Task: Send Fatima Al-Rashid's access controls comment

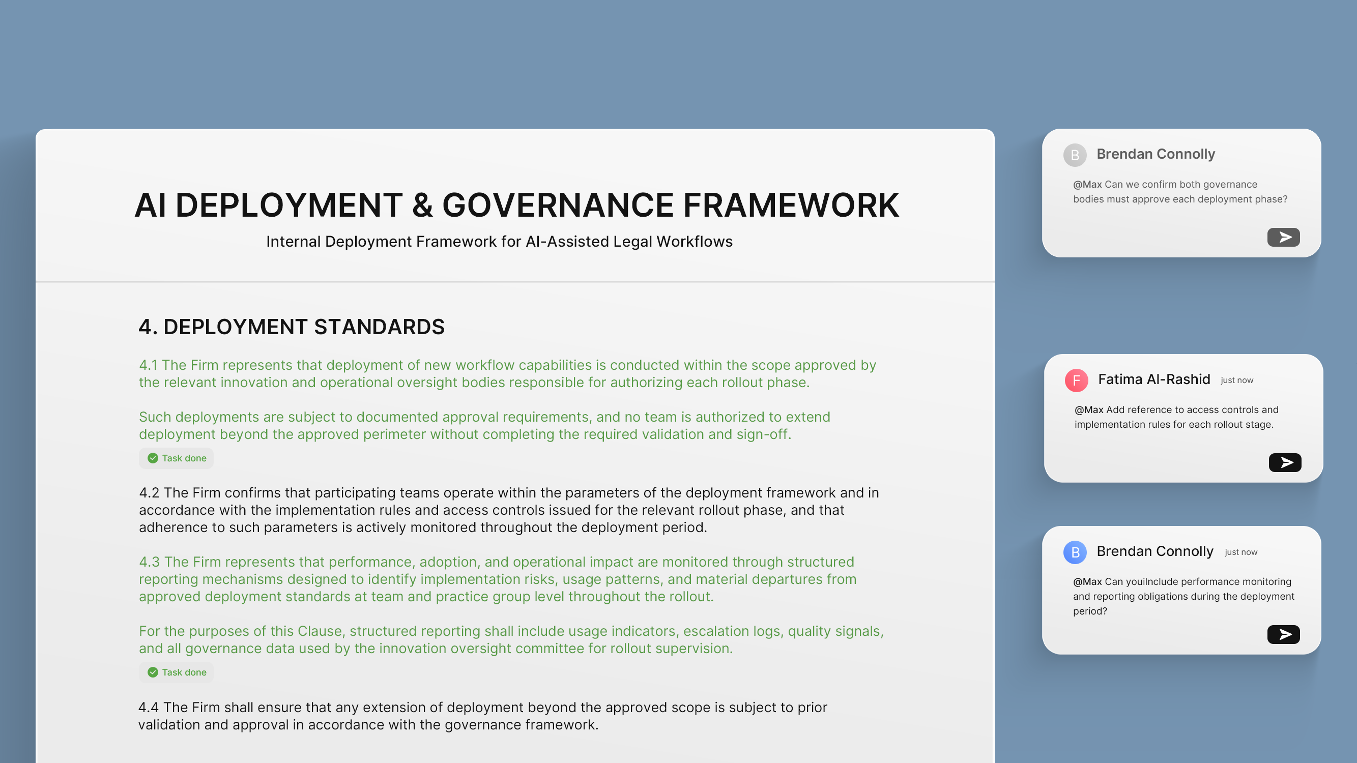Action: click(x=1285, y=462)
